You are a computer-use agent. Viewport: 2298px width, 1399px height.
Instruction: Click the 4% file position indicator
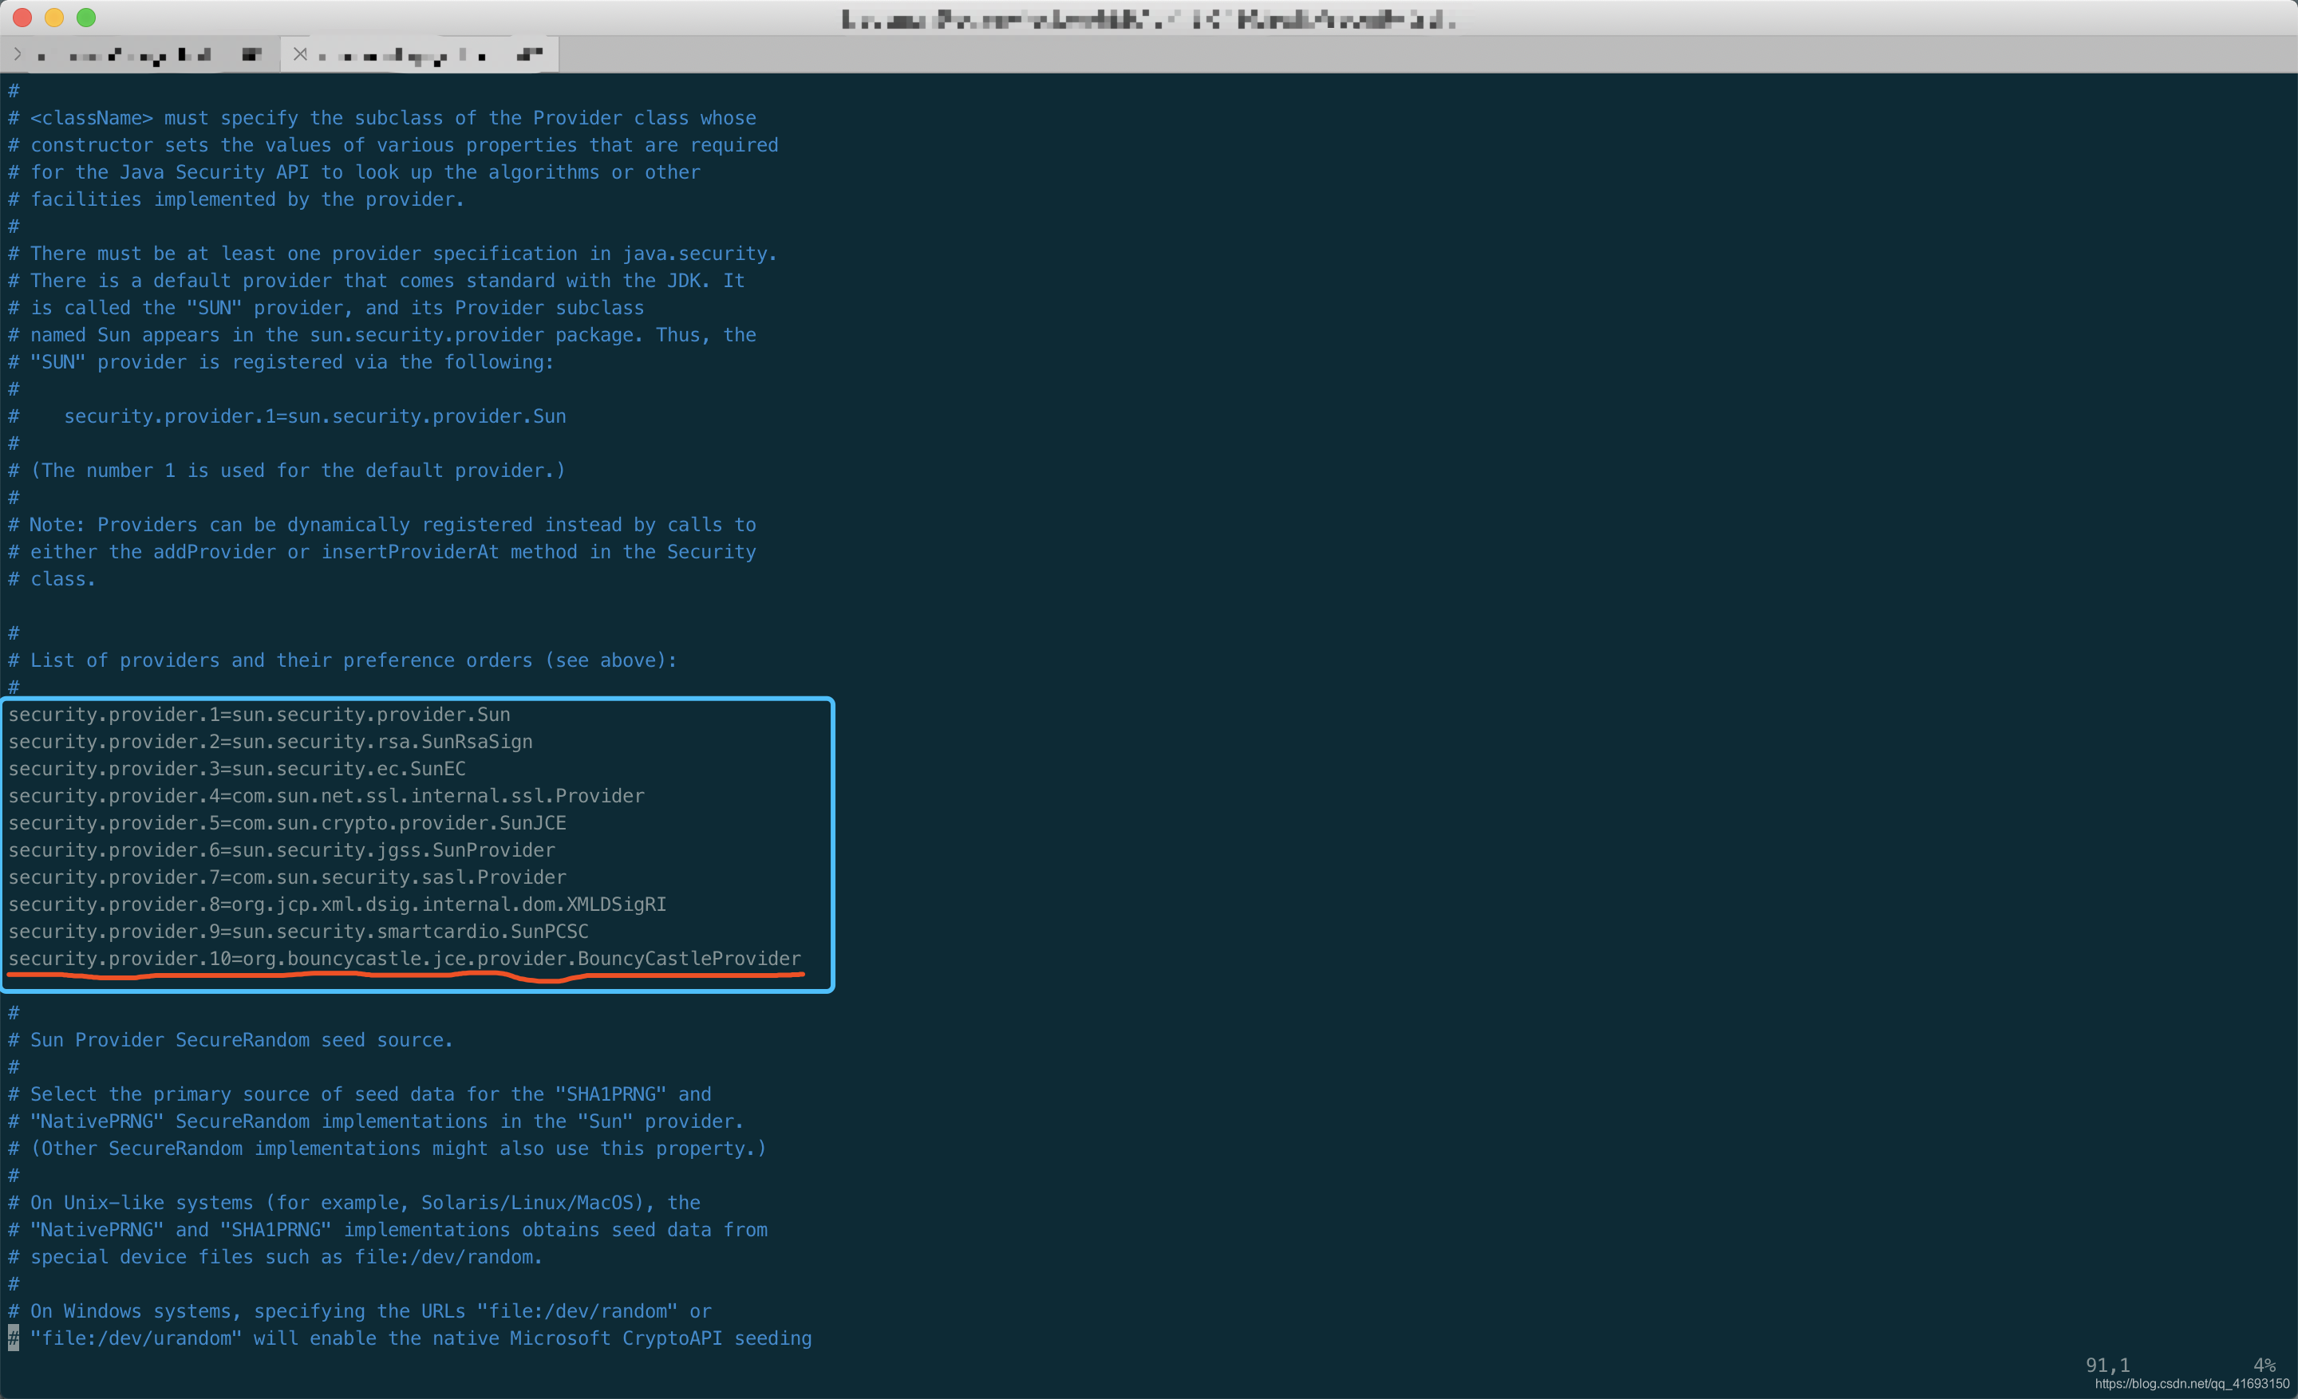(x=2264, y=1366)
